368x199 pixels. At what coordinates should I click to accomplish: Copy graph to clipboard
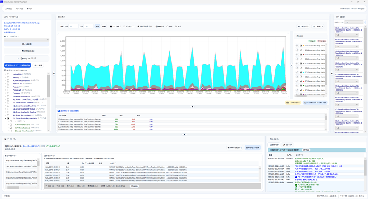click(316, 103)
